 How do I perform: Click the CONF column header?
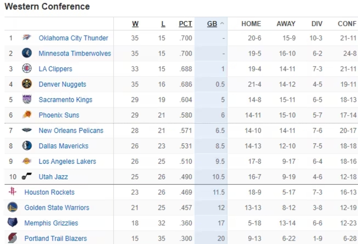347,24
